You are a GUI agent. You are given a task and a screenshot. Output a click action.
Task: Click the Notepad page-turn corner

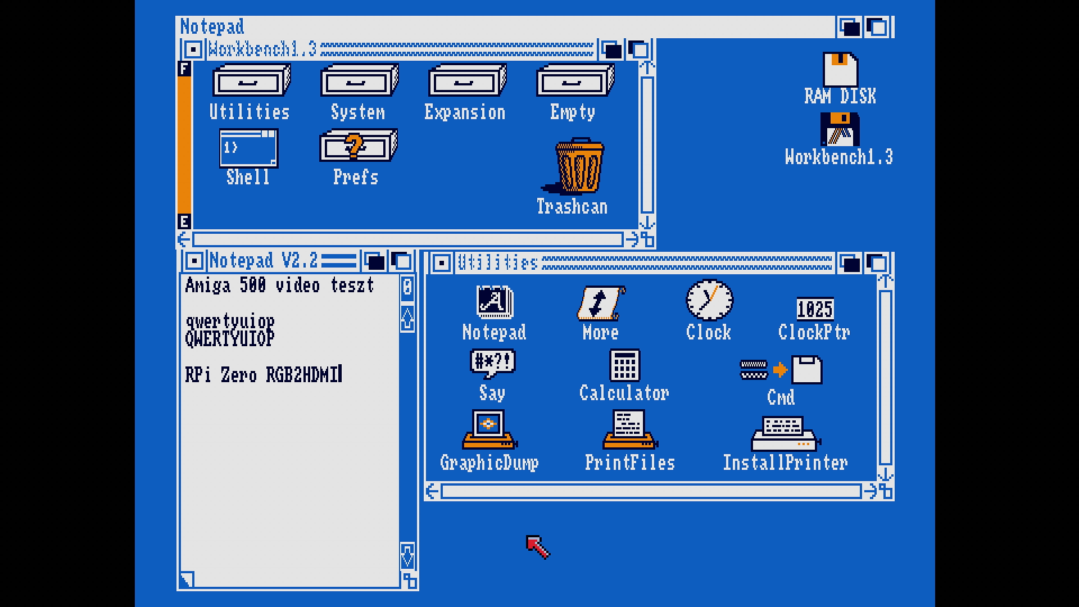pyautogui.click(x=187, y=579)
